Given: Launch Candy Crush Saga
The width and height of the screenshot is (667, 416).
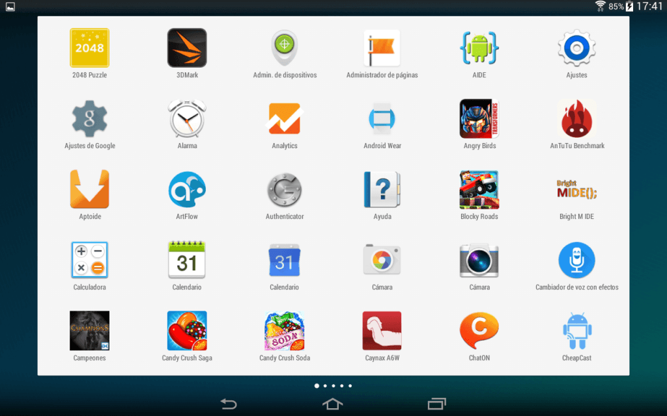Looking at the screenshot, I should [187, 330].
